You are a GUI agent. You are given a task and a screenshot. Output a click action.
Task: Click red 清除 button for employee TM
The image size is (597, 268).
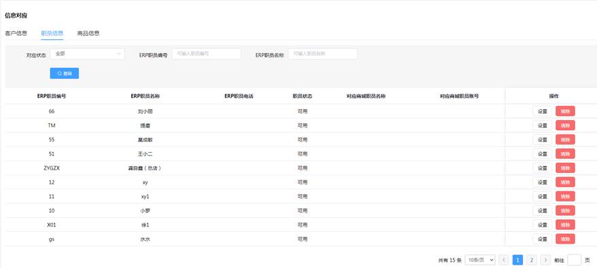[x=566, y=126]
